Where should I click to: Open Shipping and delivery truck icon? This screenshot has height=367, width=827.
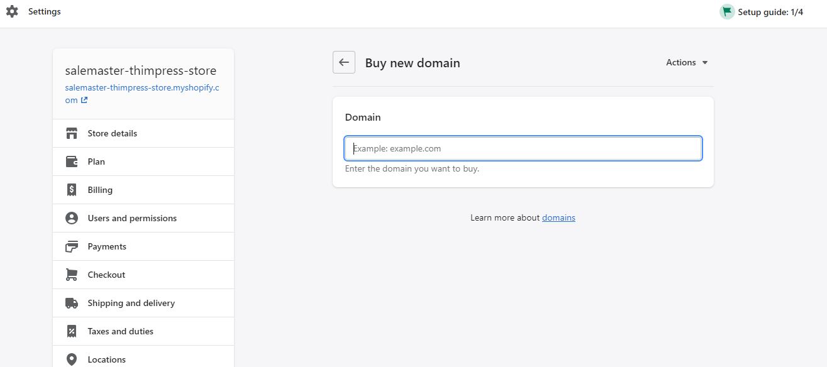click(x=71, y=303)
